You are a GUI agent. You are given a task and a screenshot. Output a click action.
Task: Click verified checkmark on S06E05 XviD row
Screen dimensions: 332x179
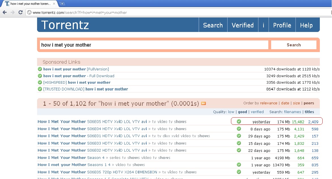[x=239, y=121]
